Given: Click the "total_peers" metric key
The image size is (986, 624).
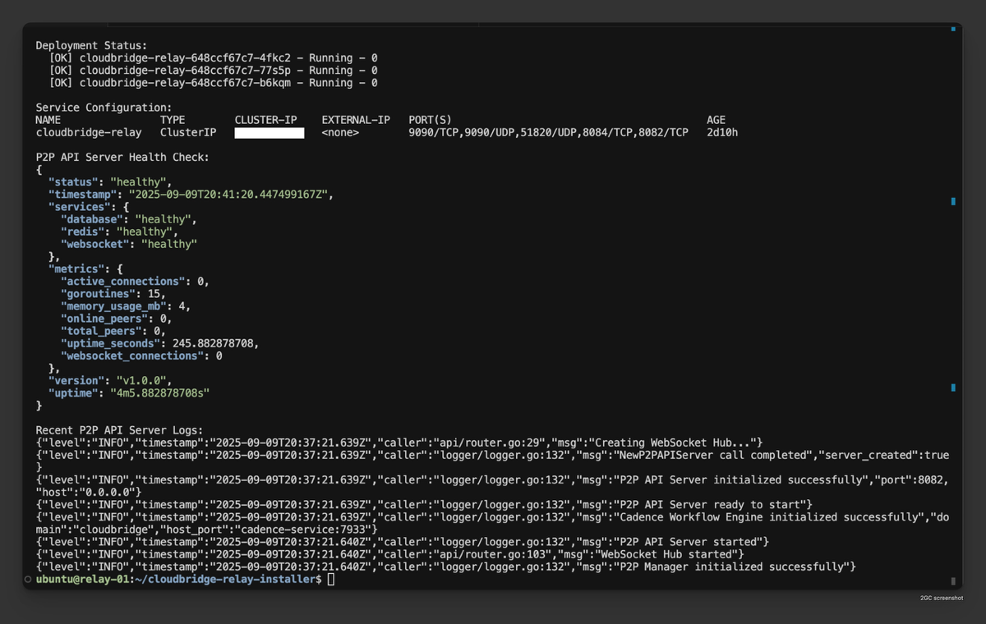Looking at the screenshot, I should [x=101, y=331].
